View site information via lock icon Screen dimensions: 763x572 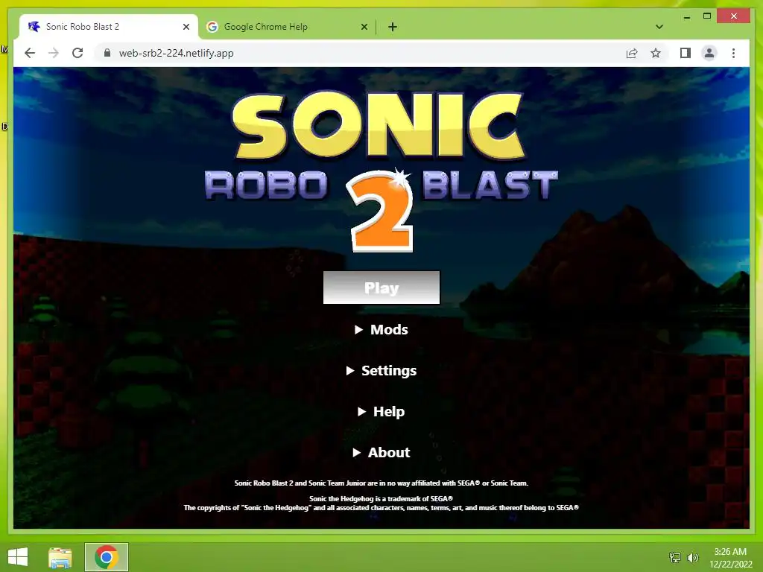107,53
